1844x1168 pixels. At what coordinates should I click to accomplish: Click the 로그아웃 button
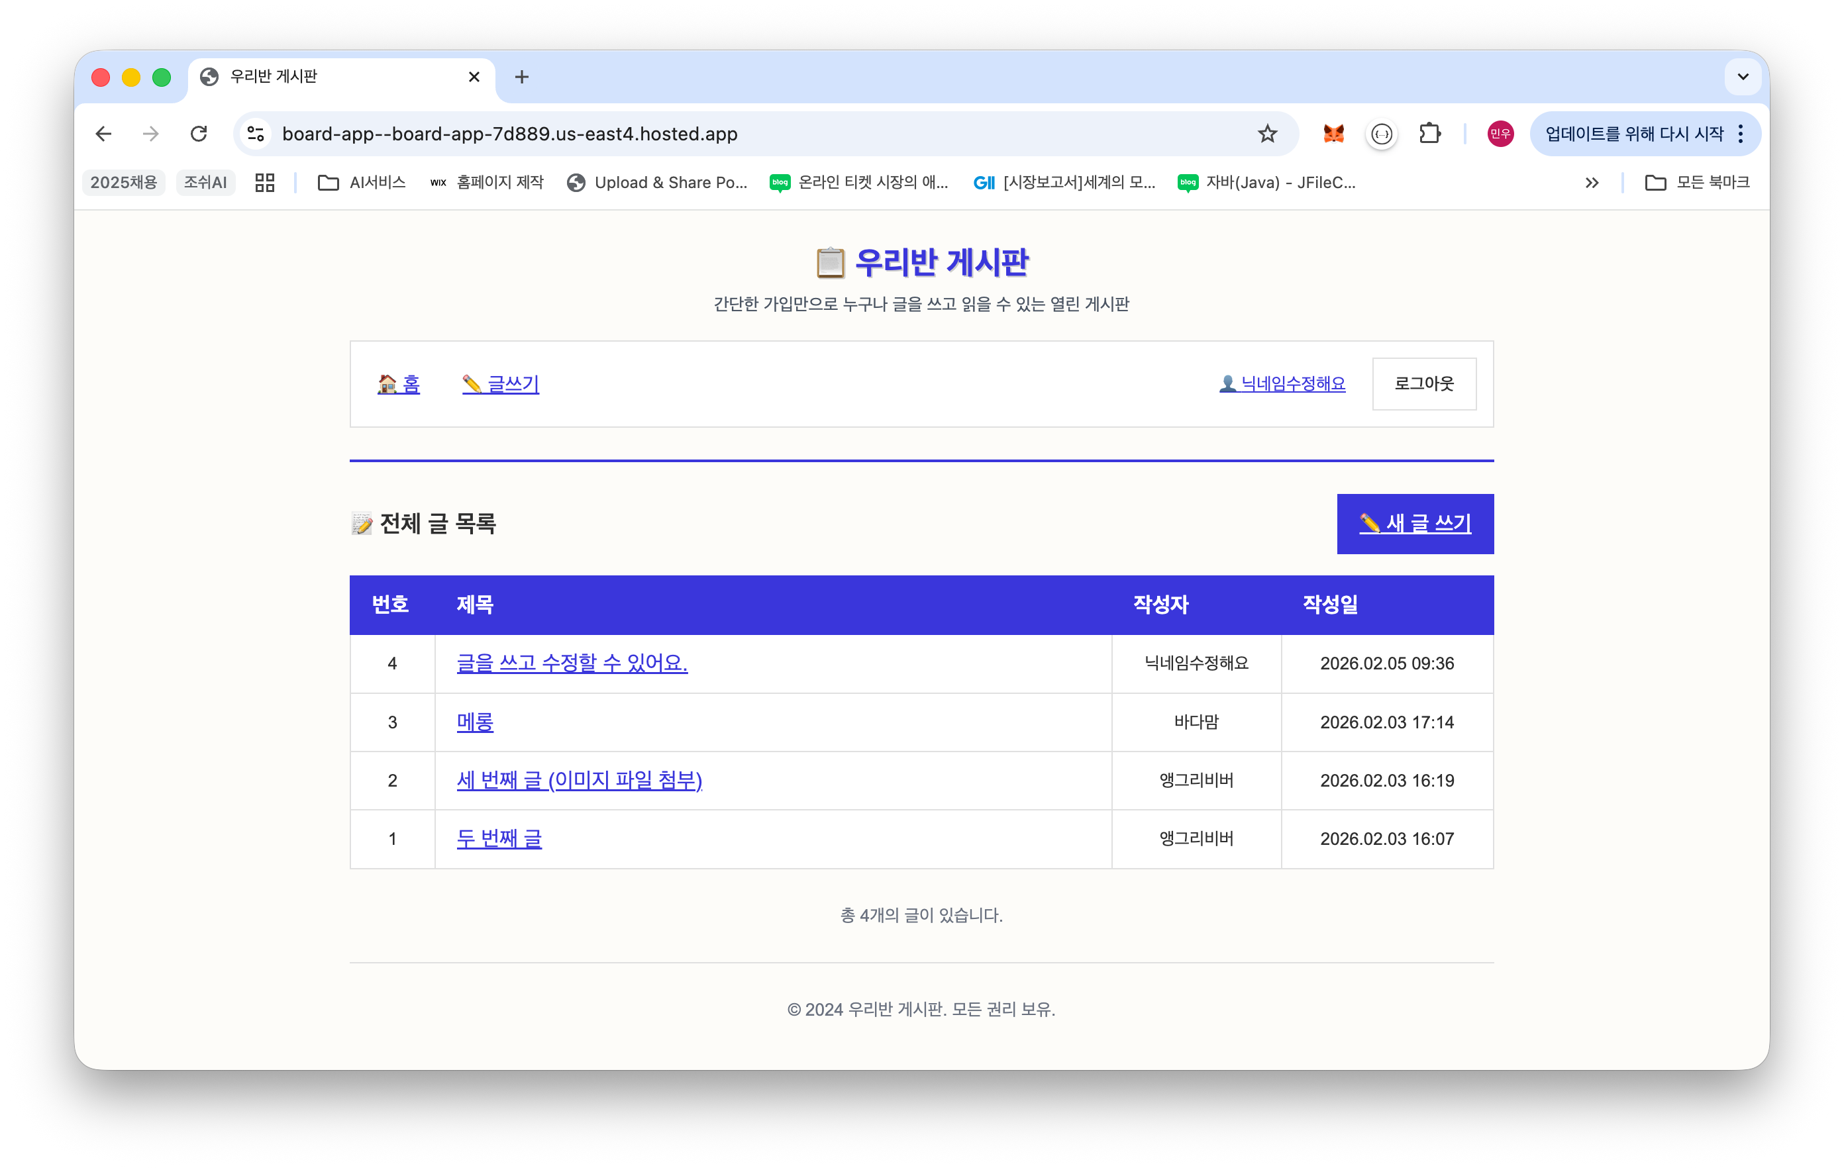1423,383
